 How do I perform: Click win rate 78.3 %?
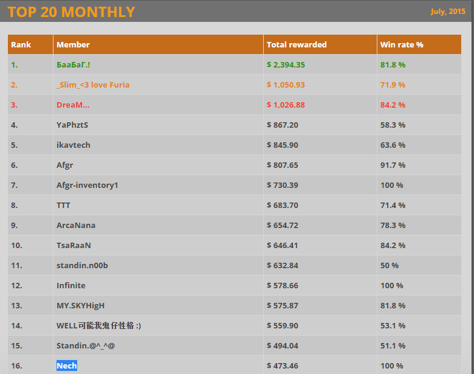point(393,226)
